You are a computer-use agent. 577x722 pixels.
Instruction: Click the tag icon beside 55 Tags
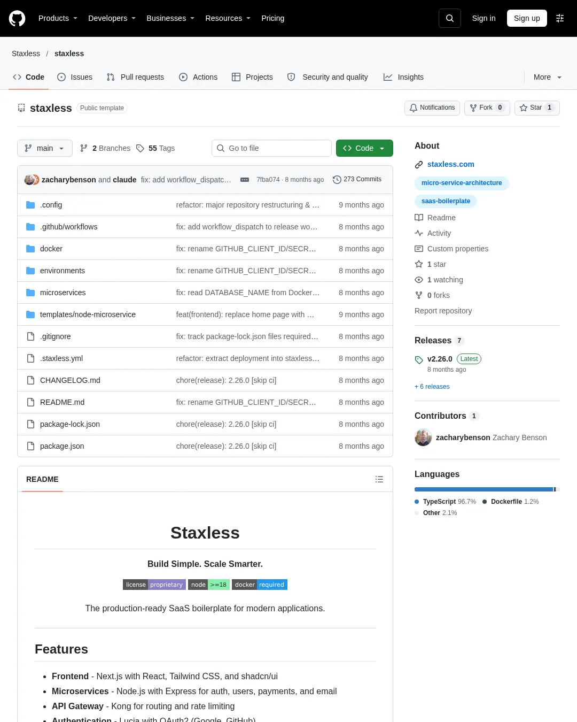click(x=140, y=148)
